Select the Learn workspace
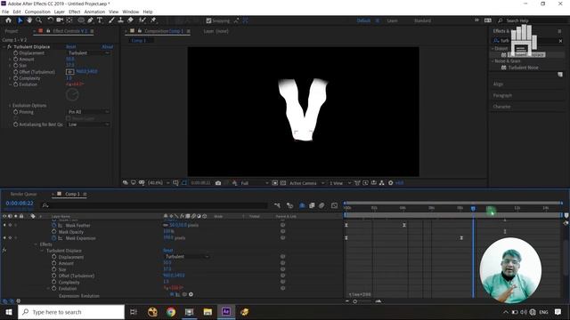 (392, 20)
